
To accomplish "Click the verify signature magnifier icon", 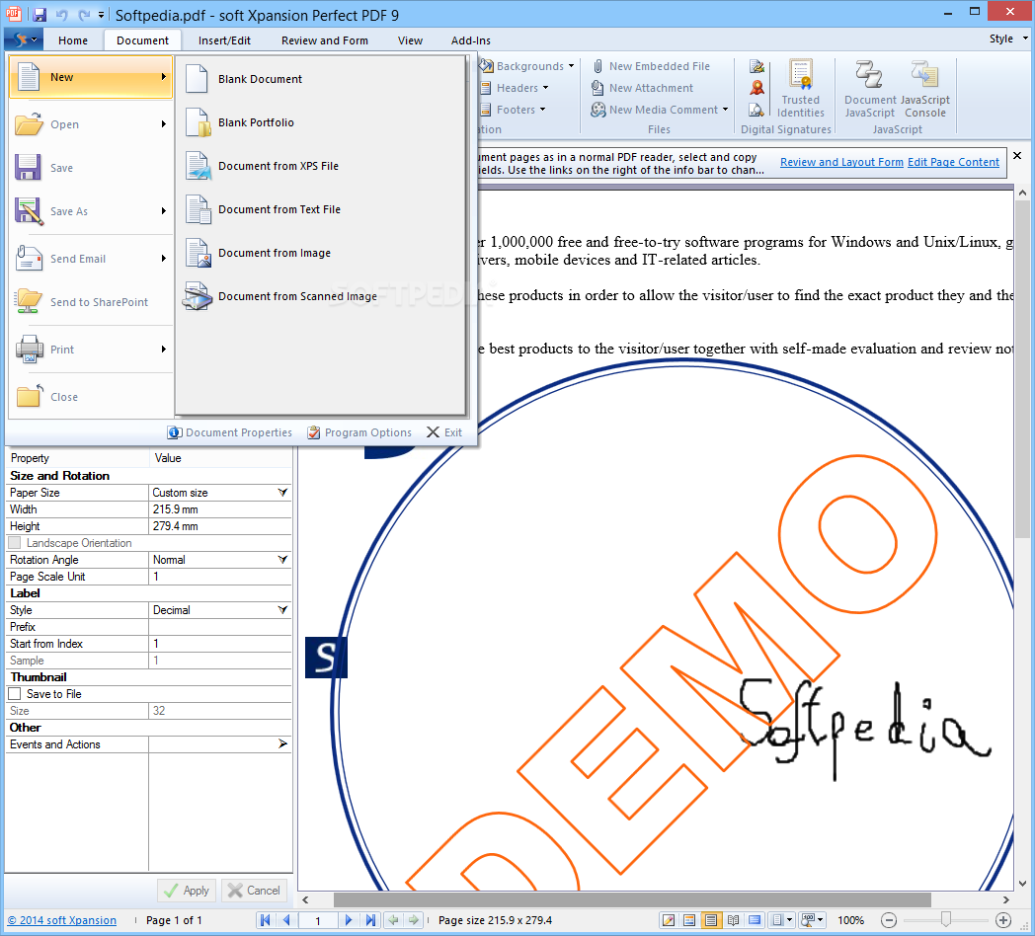I will [x=756, y=110].
